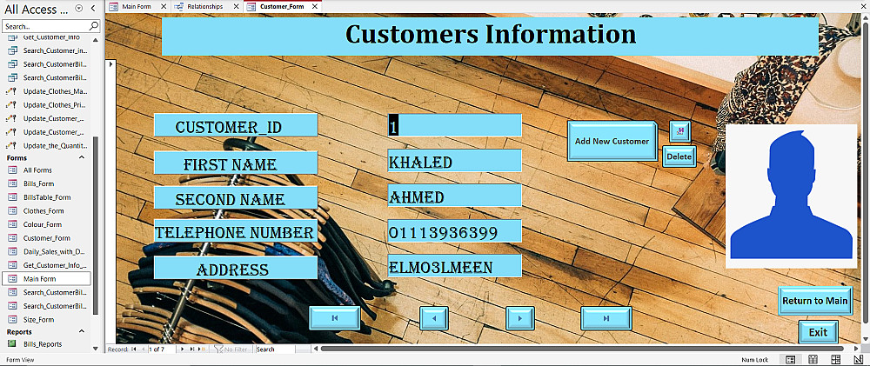Open BillsTable_Form in navigation pane

(45, 197)
